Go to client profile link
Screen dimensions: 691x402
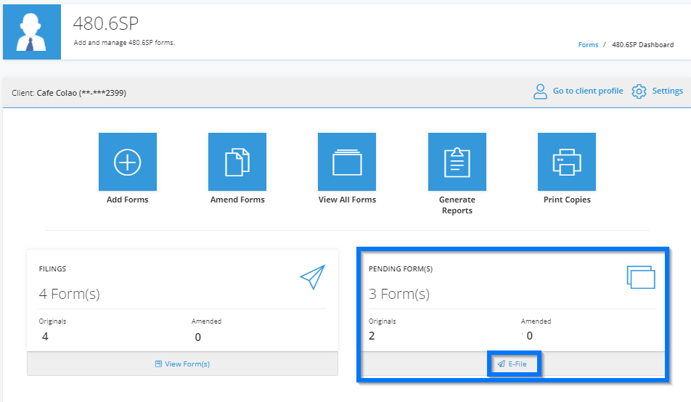588,91
